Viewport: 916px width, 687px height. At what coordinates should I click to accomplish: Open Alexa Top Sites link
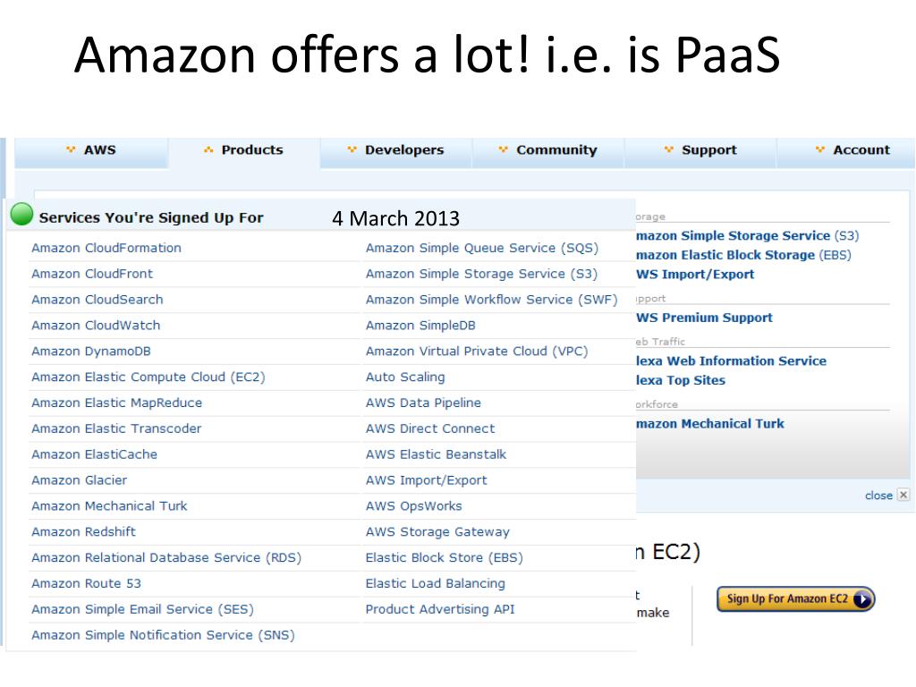click(x=681, y=380)
